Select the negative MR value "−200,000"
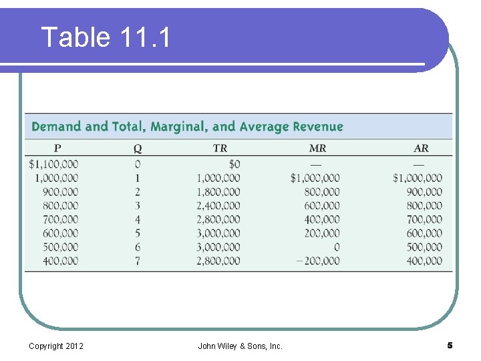481x361 pixels. coord(318,261)
